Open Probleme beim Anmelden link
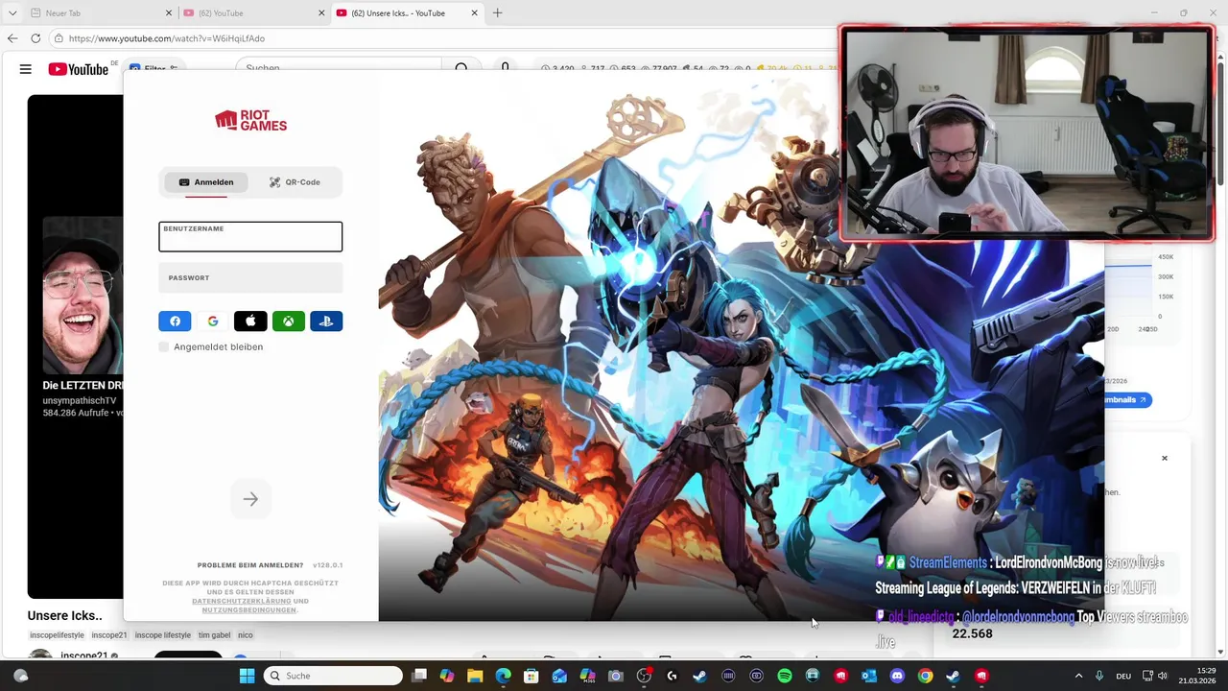The height and width of the screenshot is (691, 1228). pyautogui.click(x=250, y=565)
